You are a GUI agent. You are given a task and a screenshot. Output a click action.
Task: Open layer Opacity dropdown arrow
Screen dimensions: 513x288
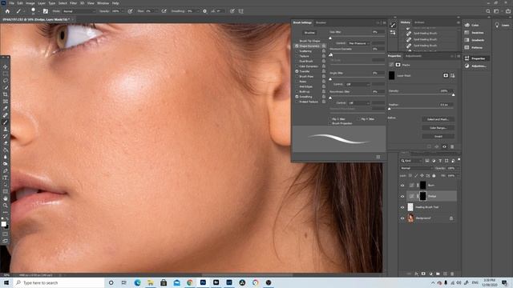pos(457,168)
